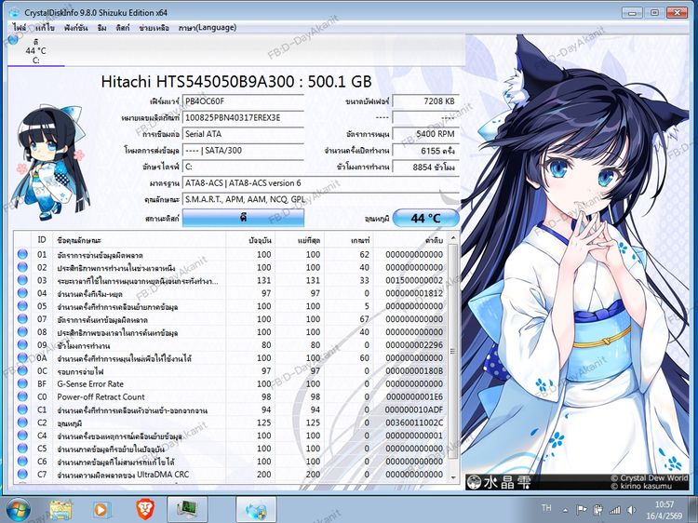Click the status orb for G-Sense Error Rate
This screenshot has height=523, width=698.
[22, 383]
